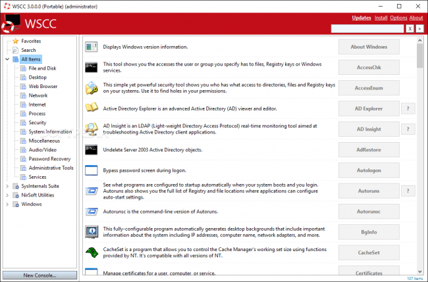The width and height of the screenshot is (428, 282).
Task: Click the AccessChk console icon
Action: click(x=91, y=67)
